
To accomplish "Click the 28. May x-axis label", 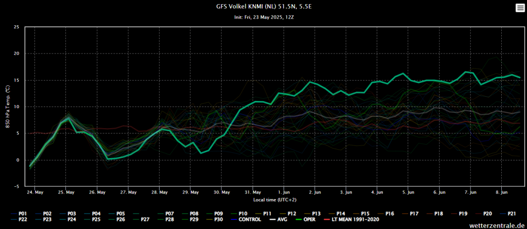I will [160, 192].
